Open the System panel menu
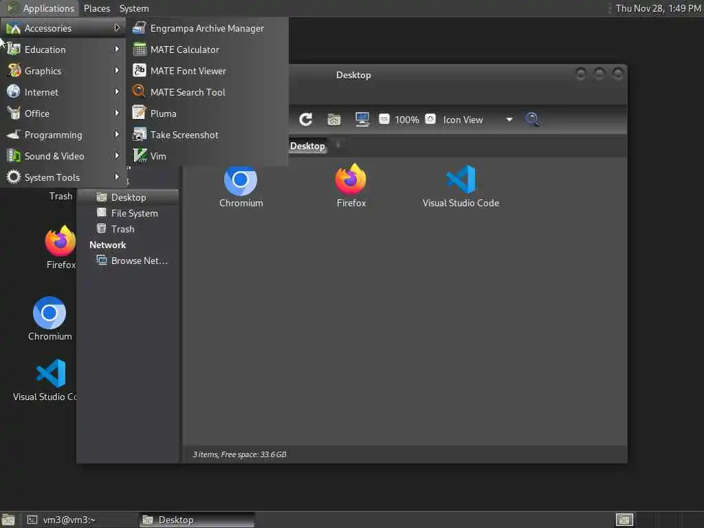 (x=134, y=8)
